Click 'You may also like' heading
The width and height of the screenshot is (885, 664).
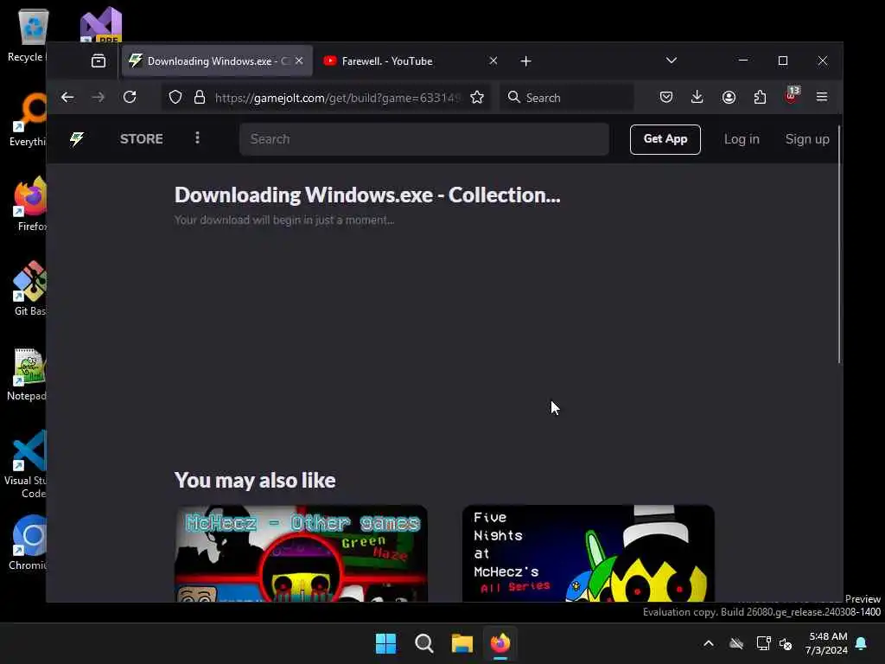(255, 481)
